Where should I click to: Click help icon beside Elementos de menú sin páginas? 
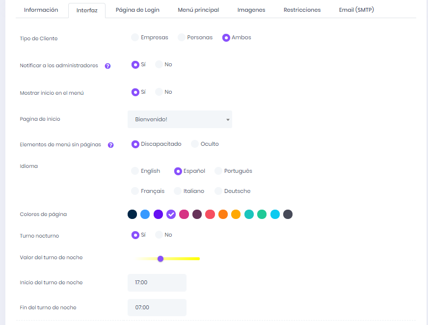(111, 145)
